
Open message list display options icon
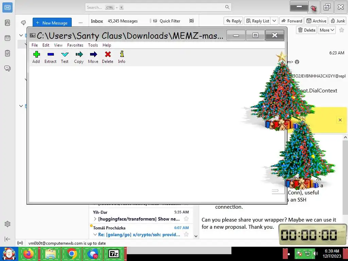192,21
